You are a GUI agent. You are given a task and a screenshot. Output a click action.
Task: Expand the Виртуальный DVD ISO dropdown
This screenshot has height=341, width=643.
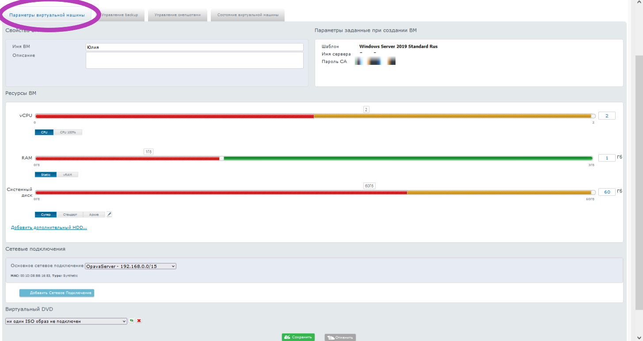click(66, 321)
